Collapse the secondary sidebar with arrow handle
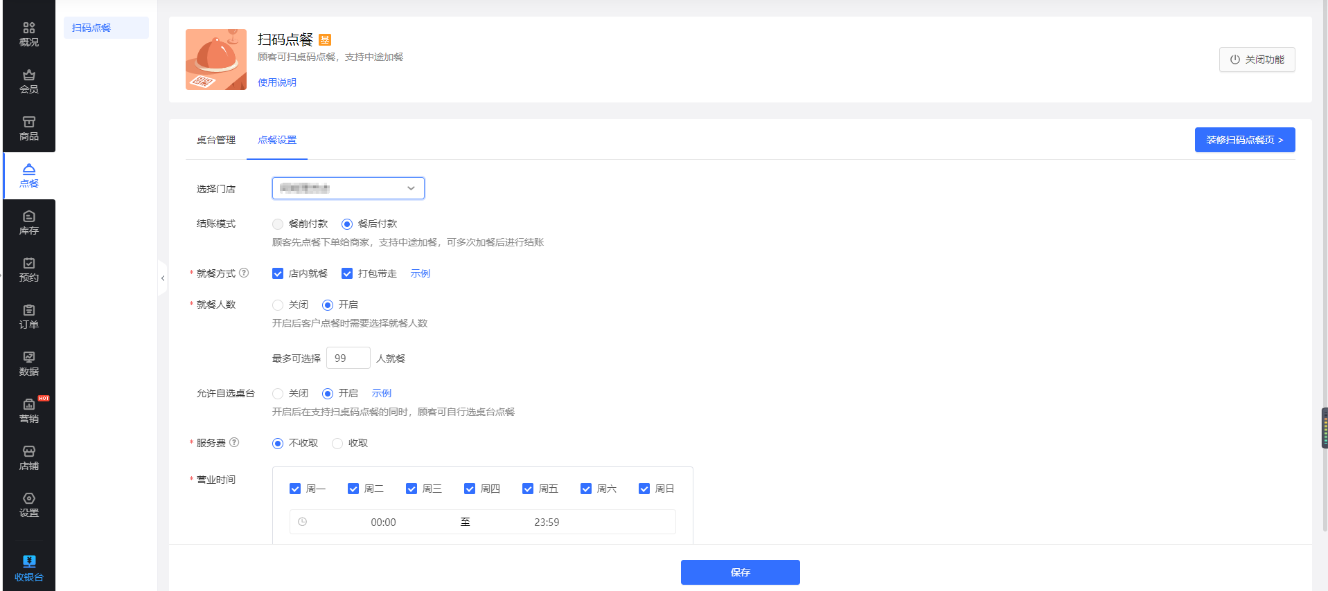This screenshot has width=1328, height=591. pyautogui.click(x=163, y=278)
